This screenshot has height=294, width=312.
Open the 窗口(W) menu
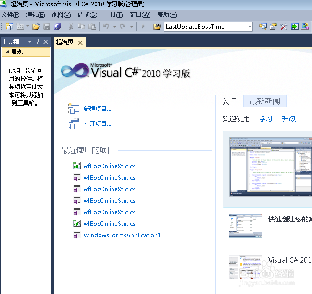pos(140,15)
